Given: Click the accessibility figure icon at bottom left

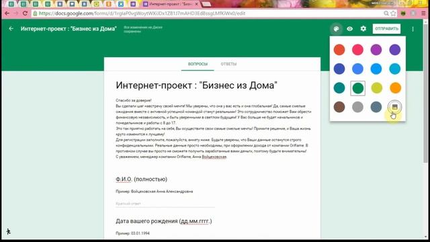Looking at the screenshot, I should (x=8, y=232).
